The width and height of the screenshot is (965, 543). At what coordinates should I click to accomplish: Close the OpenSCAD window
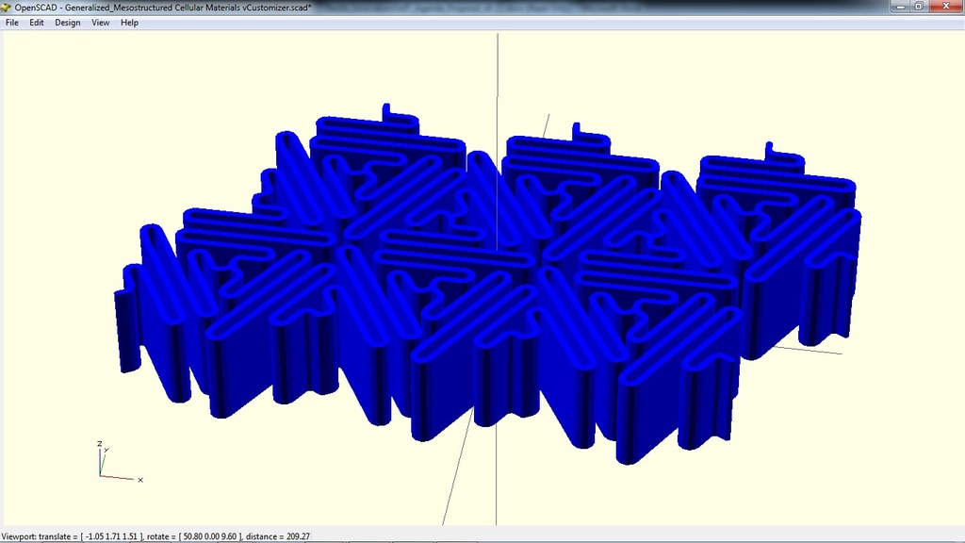point(946,7)
